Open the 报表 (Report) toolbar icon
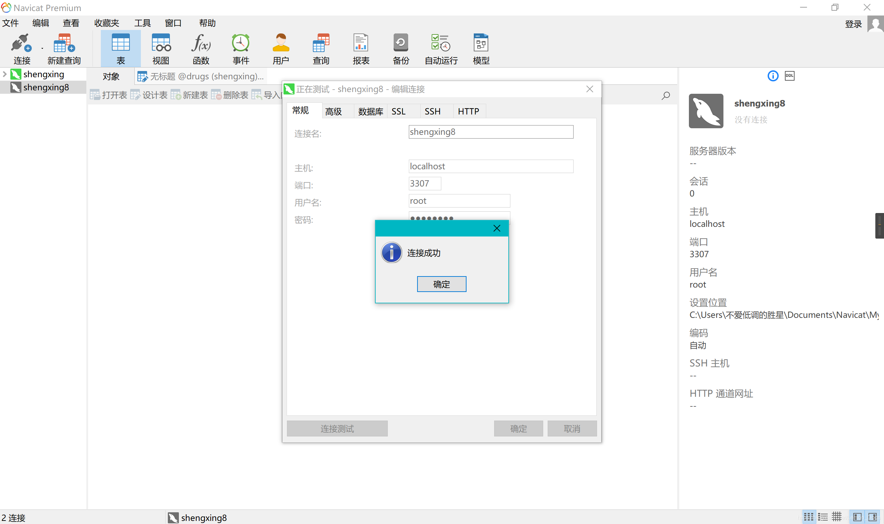Image resolution: width=884 pixels, height=524 pixels. pos(361,49)
